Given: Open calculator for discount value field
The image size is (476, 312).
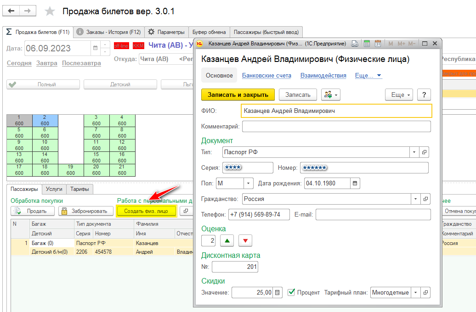Looking at the screenshot, I should (x=277, y=293).
